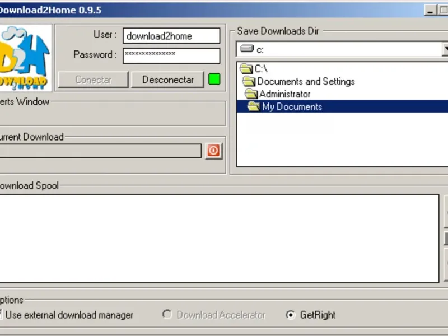Image resolution: width=448 pixels, height=336 pixels.
Task: Minimize the Download2Home window
Action: coord(430,11)
